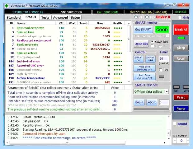Click Auto Save attributes OFF button
This screenshot has height=149, width=193.
(144, 77)
